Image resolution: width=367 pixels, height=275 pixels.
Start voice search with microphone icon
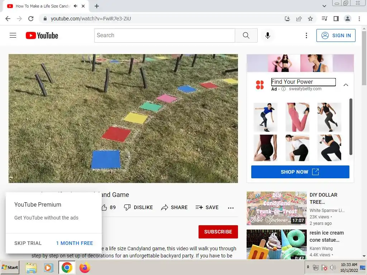point(267,35)
